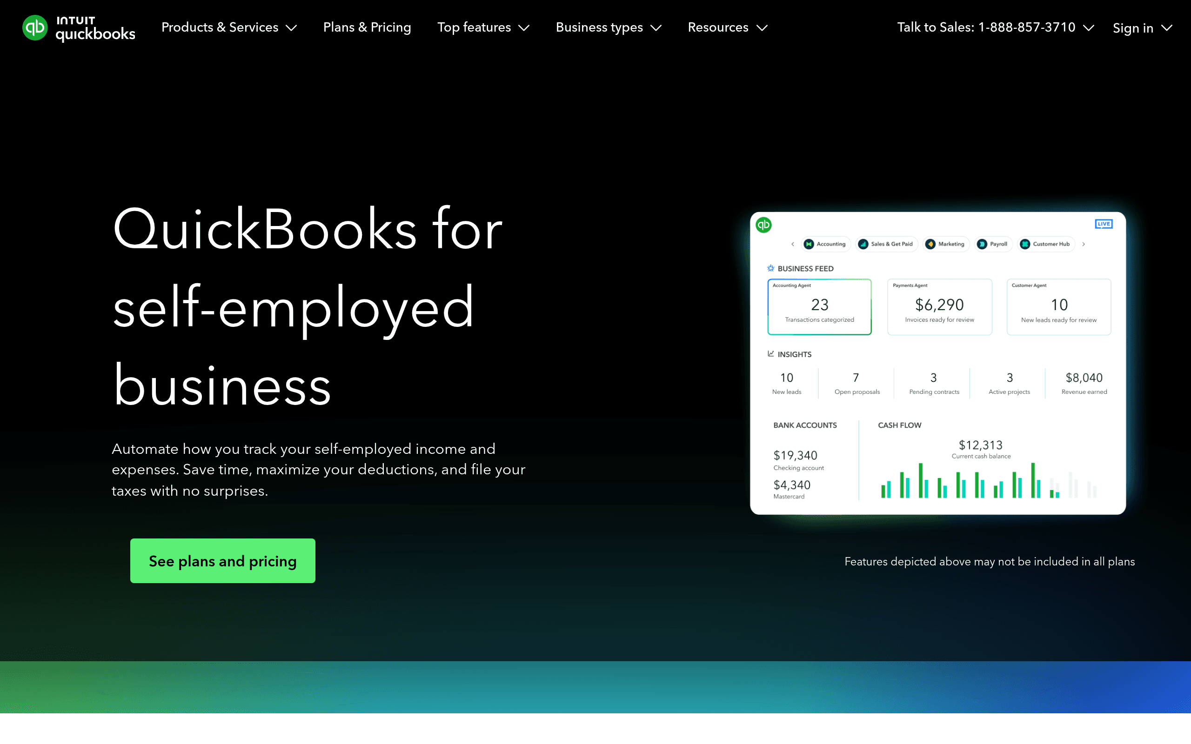Open the Customer Agent new leads card
Image resolution: width=1191 pixels, height=744 pixels.
point(1059,307)
